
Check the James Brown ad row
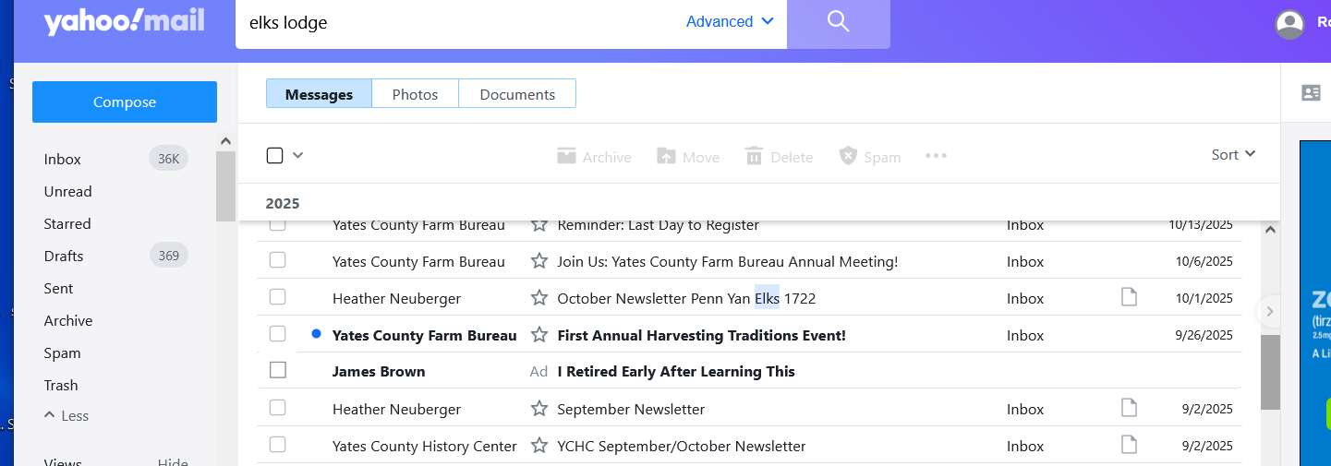tap(277, 370)
